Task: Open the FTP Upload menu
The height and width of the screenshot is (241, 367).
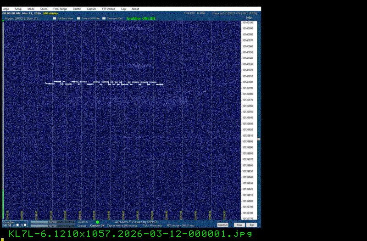Action: pyautogui.click(x=109, y=9)
